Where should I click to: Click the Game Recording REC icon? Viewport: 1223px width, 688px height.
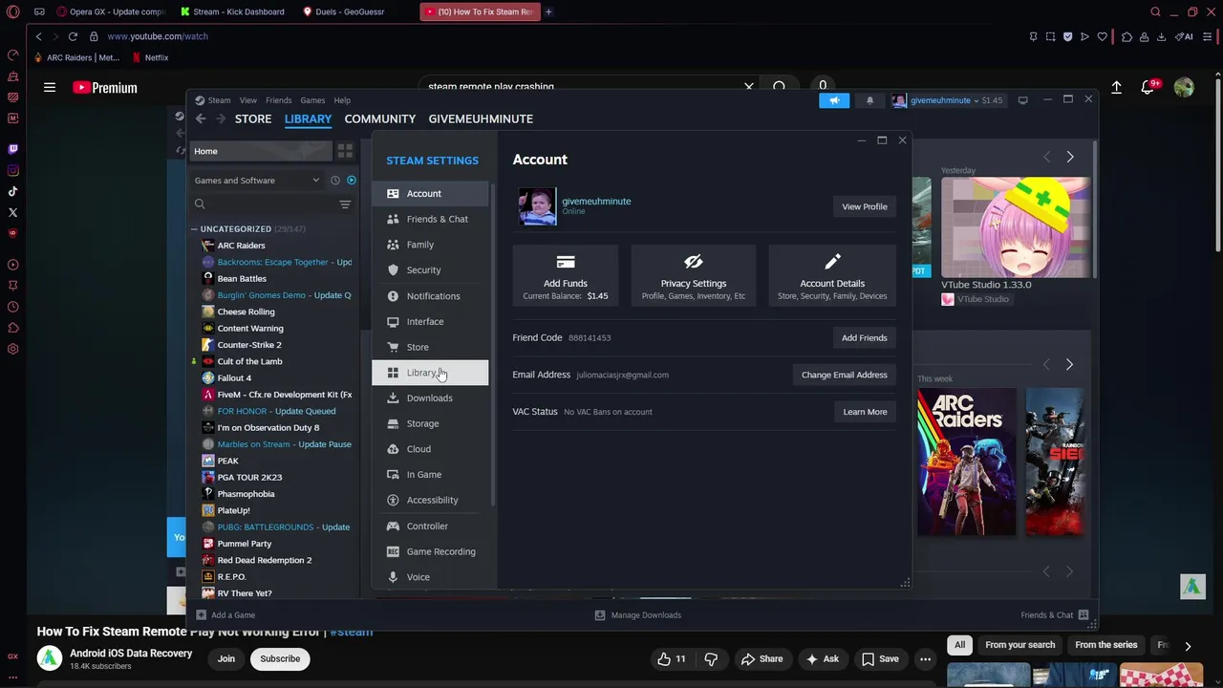point(393,551)
